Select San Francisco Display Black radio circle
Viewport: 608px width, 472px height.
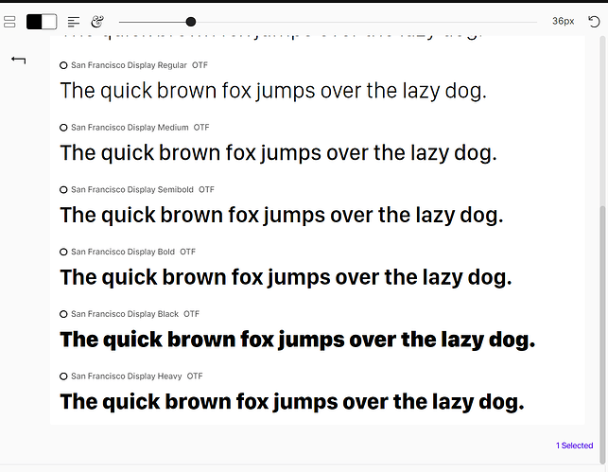[x=63, y=314]
